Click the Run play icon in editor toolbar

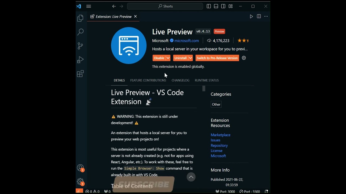[251, 16]
